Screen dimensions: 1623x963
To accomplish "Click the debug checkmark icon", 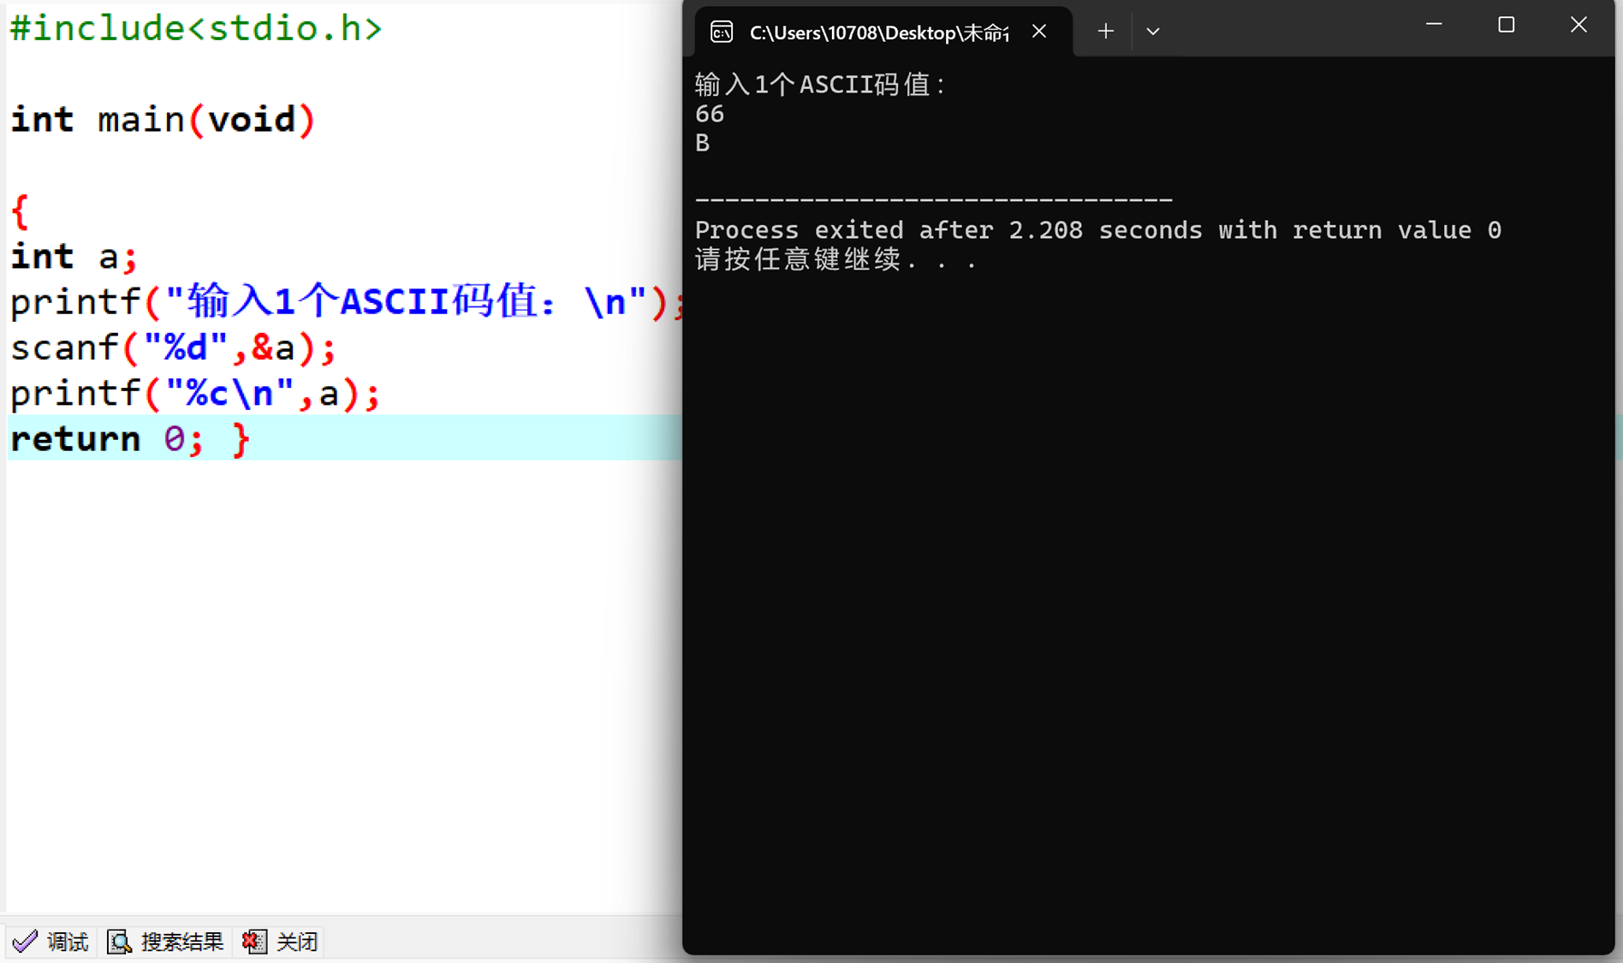I will pos(25,942).
